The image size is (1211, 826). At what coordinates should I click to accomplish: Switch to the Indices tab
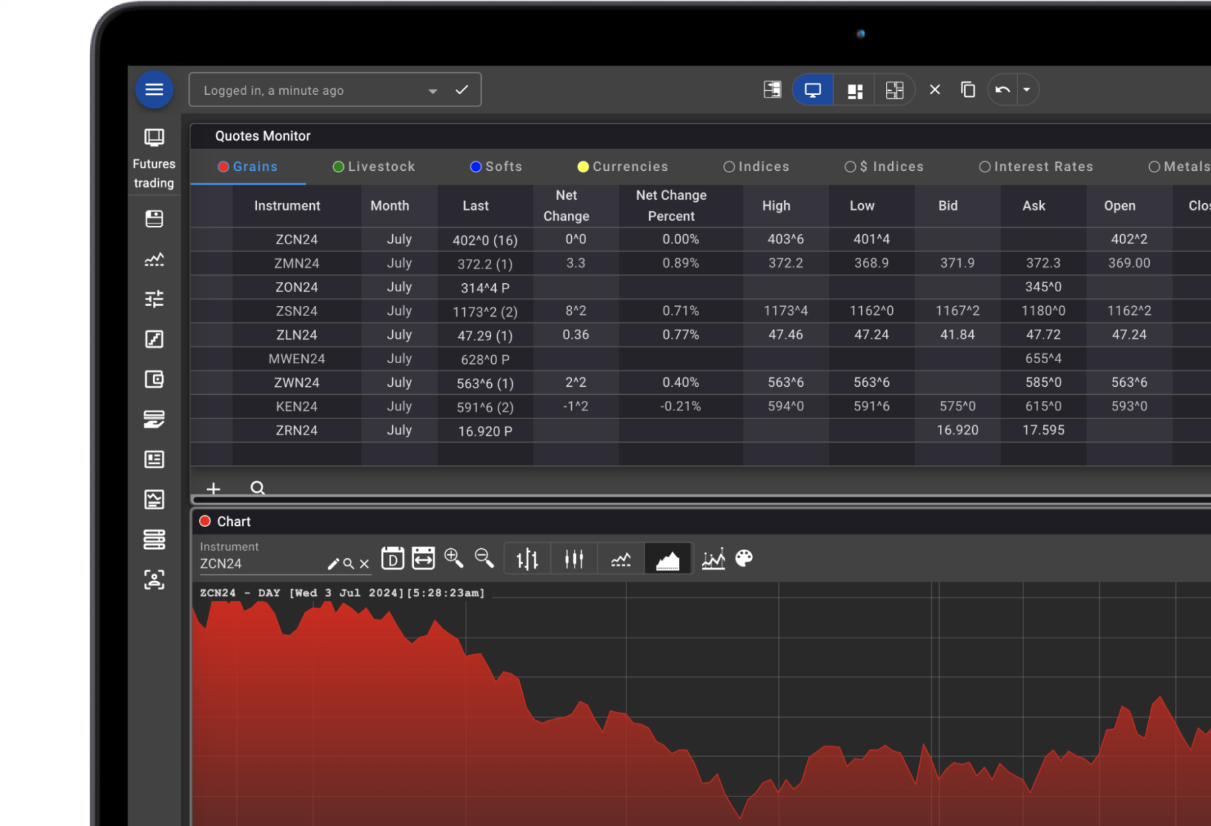click(x=756, y=167)
